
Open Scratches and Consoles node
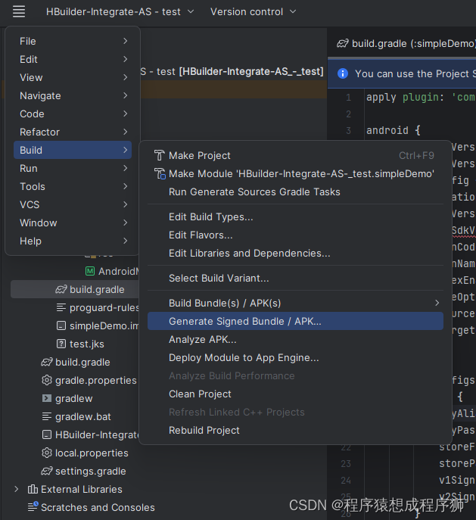click(97, 507)
